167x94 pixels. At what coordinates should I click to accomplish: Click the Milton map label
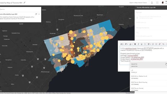click(x=13, y=84)
